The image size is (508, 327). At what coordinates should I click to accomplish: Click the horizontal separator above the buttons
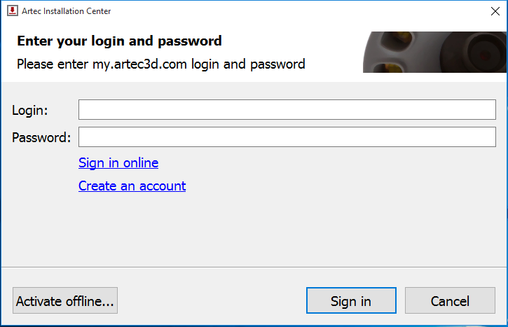click(254, 267)
